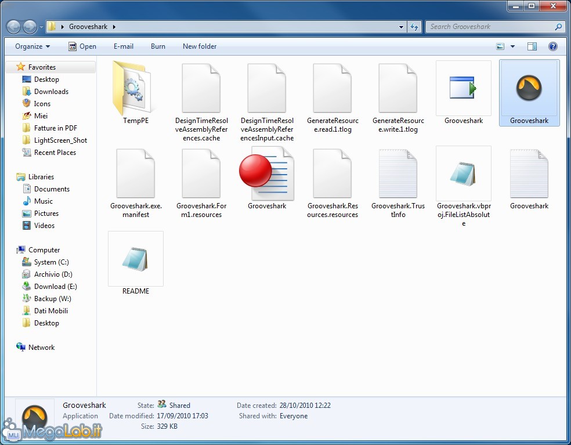
Task: Select Grooveshark.Resources.resources file
Action: pyautogui.click(x=333, y=182)
